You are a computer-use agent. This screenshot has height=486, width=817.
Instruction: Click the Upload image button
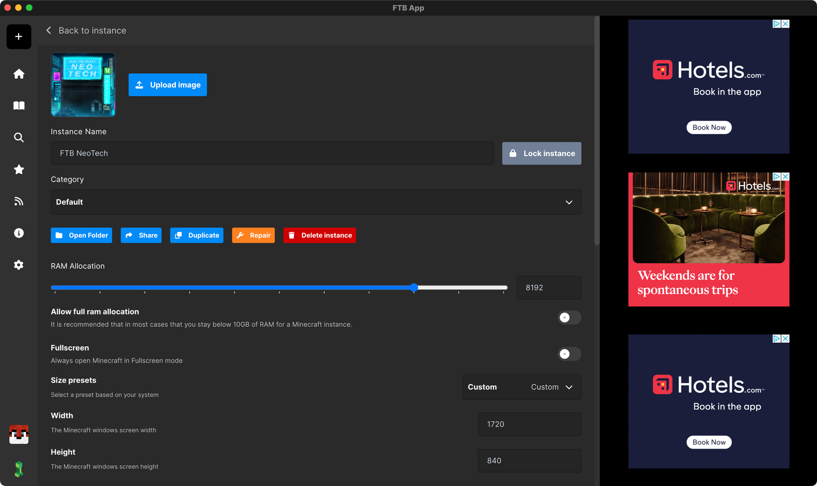[x=168, y=85]
